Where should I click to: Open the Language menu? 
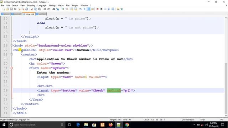point(42,5)
